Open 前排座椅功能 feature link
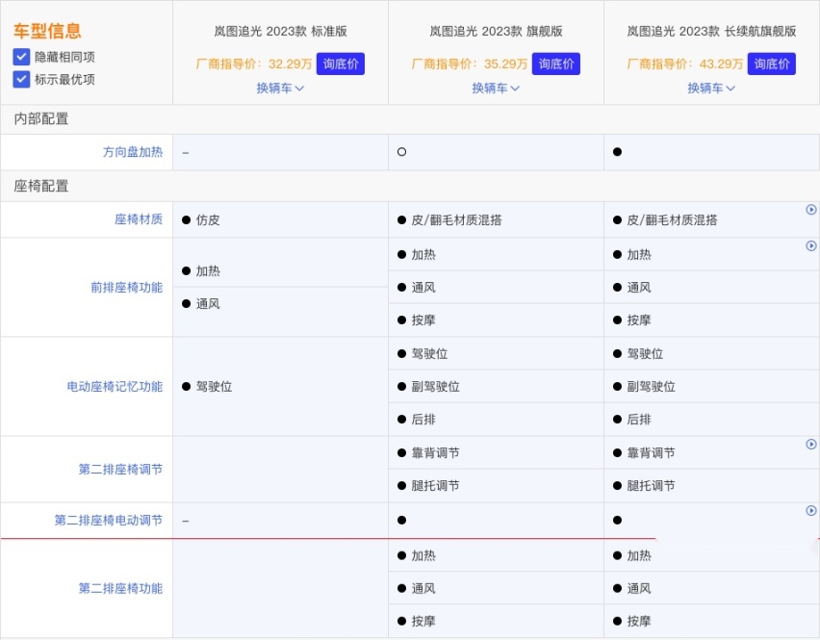Viewport: 820px width, 640px height. click(x=126, y=288)
